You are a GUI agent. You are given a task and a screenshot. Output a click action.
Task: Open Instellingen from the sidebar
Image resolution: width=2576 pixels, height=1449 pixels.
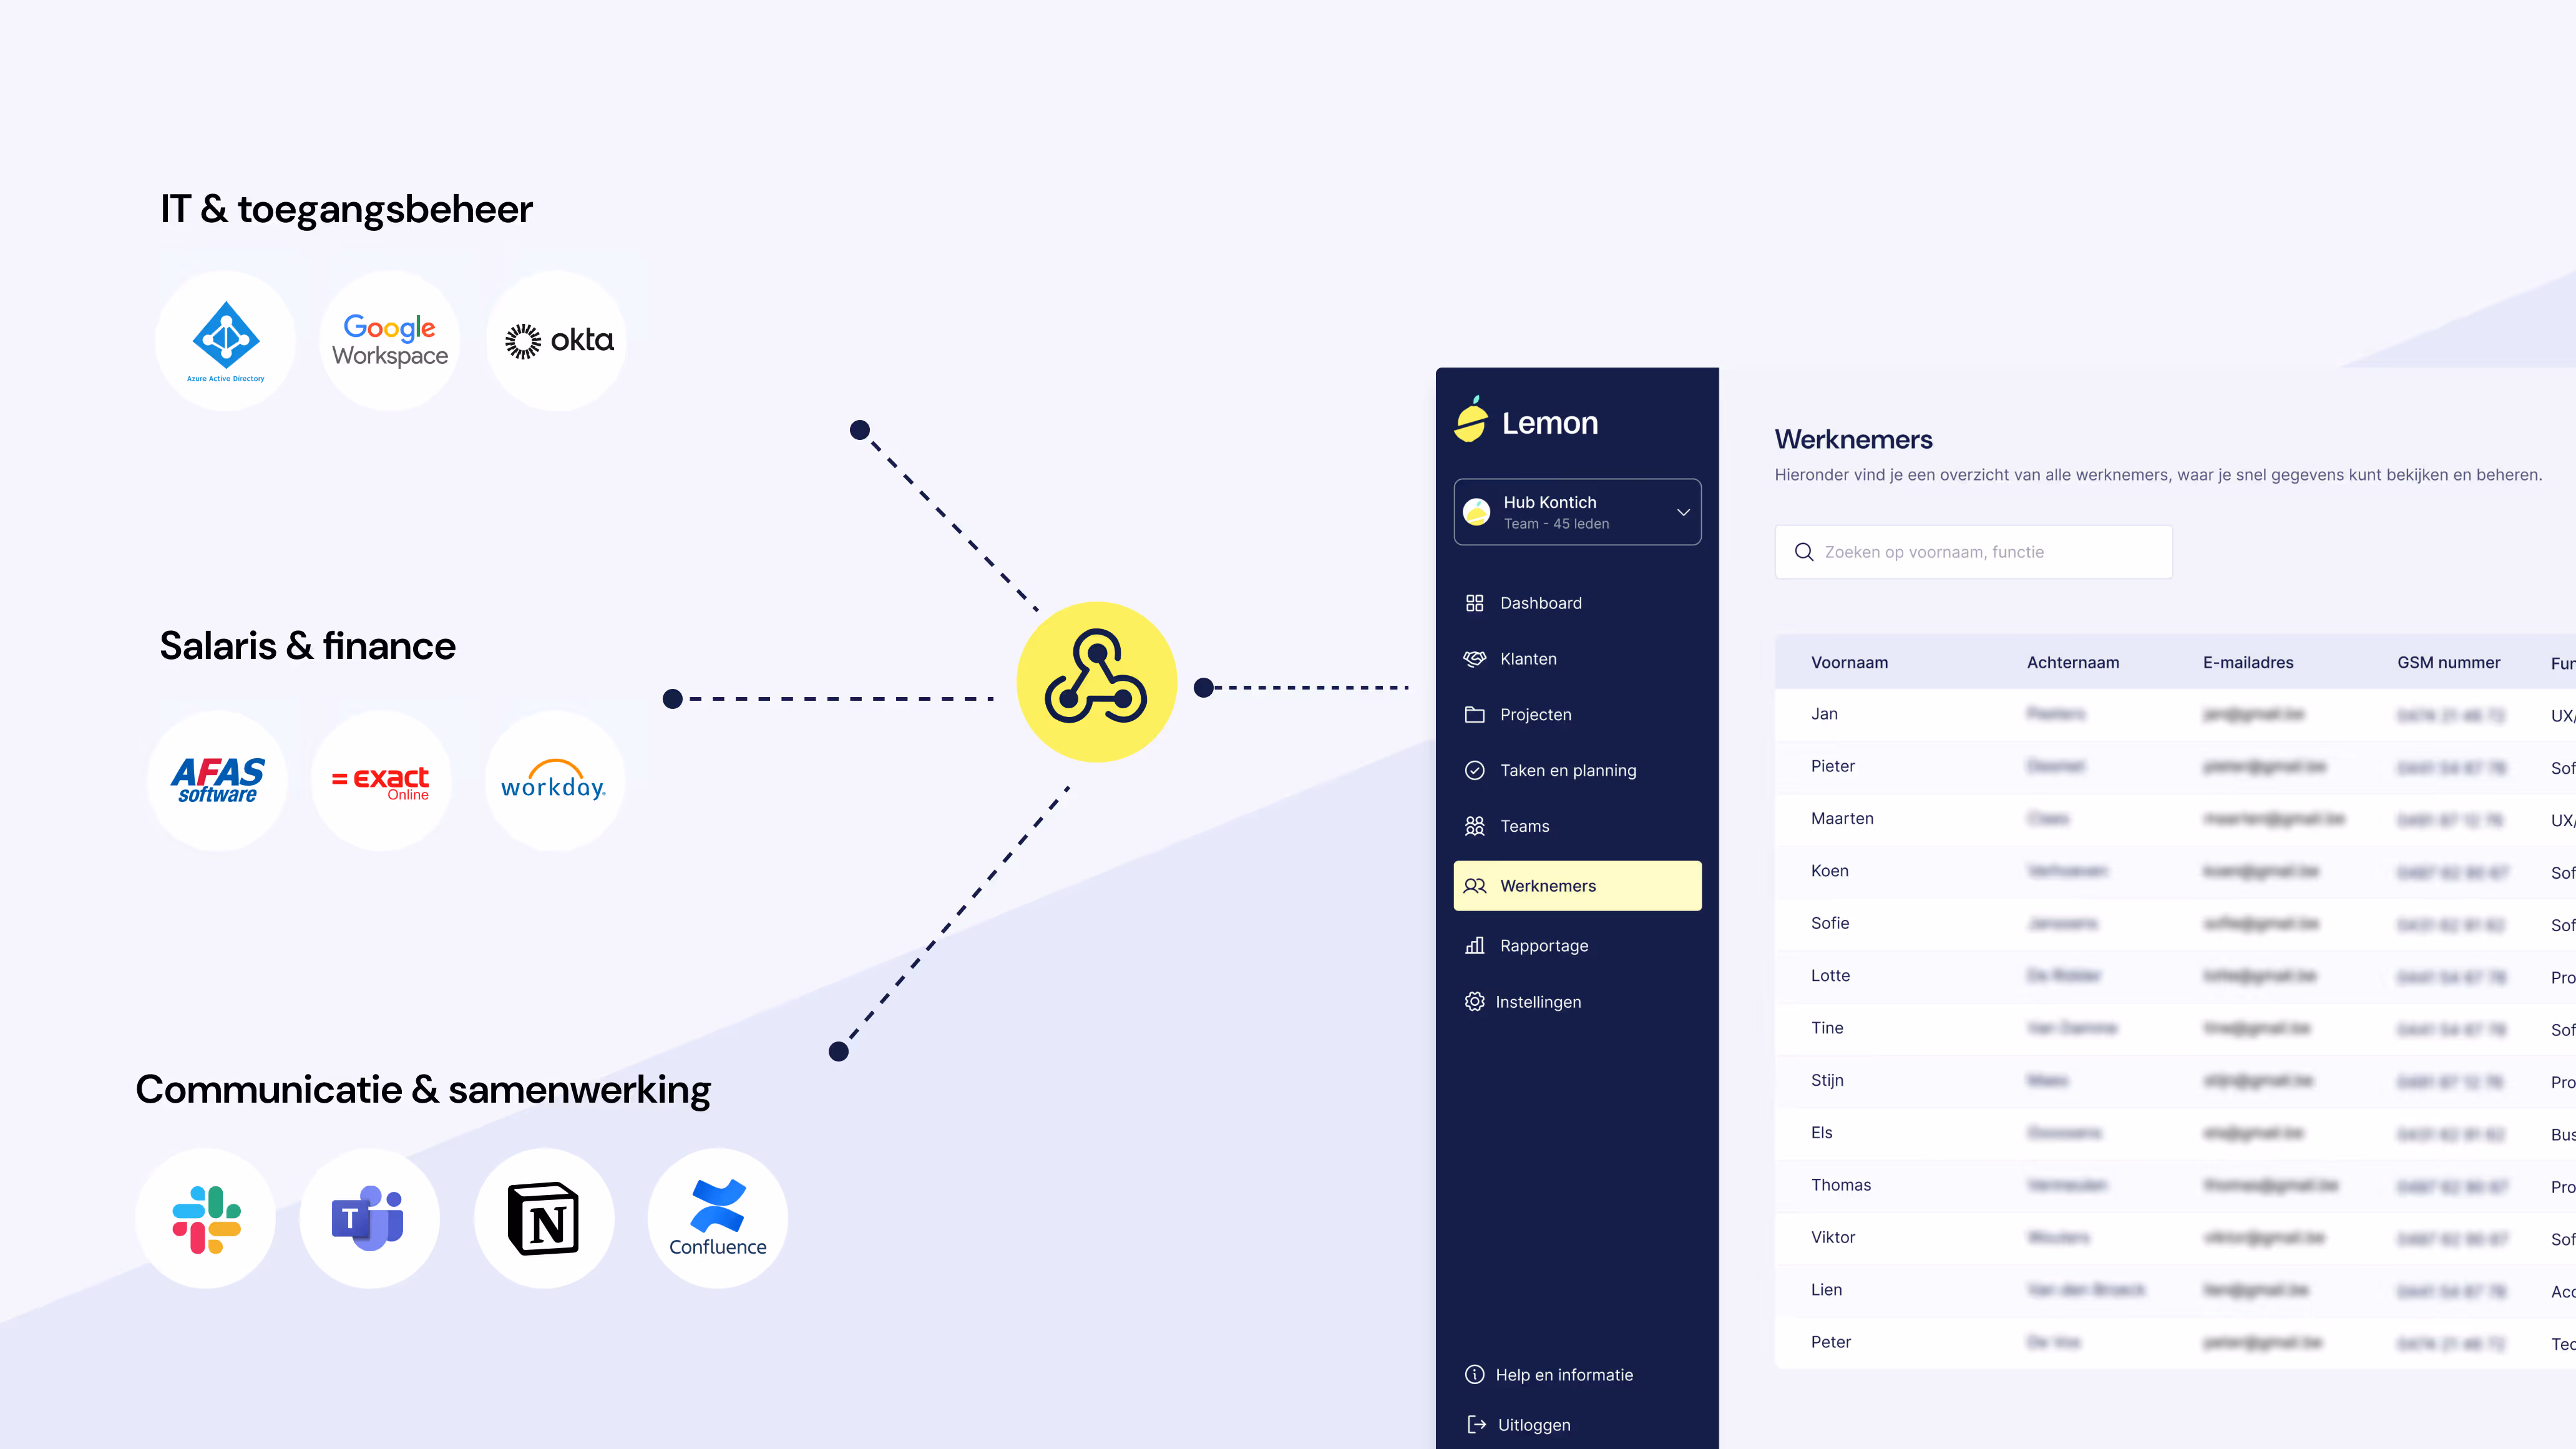coord(1537,1002)
